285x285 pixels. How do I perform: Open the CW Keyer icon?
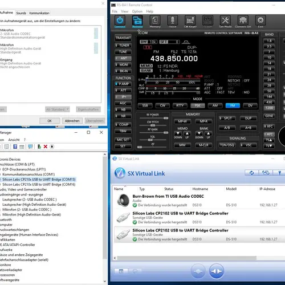(190, 21)
